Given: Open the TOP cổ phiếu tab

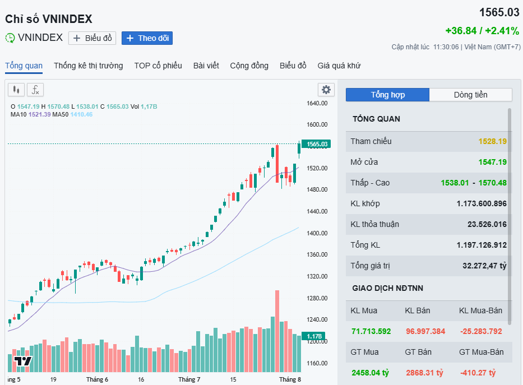Looking at the screenshot, I should pyautogui.click(x=158, y=66).
